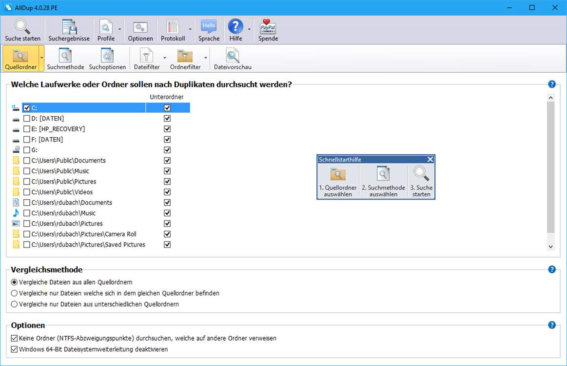Click the PayPal Spende icon
The height and width of the screenshot is (366, 567).
[268, 30]
